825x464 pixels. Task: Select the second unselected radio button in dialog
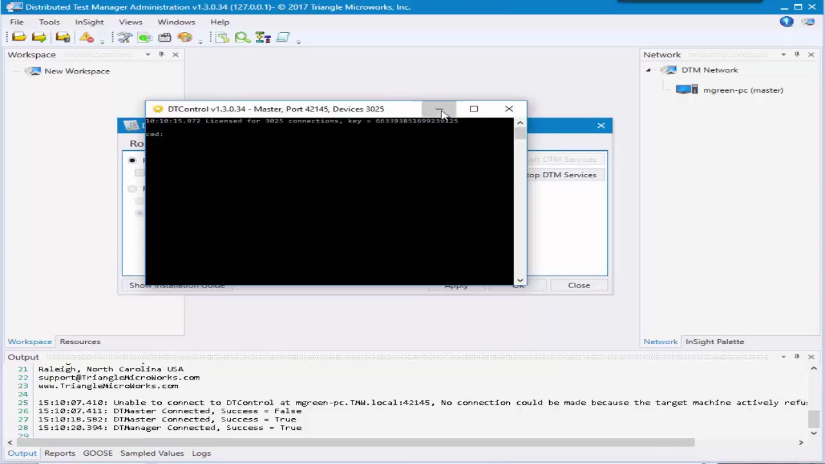coord(132,189)
